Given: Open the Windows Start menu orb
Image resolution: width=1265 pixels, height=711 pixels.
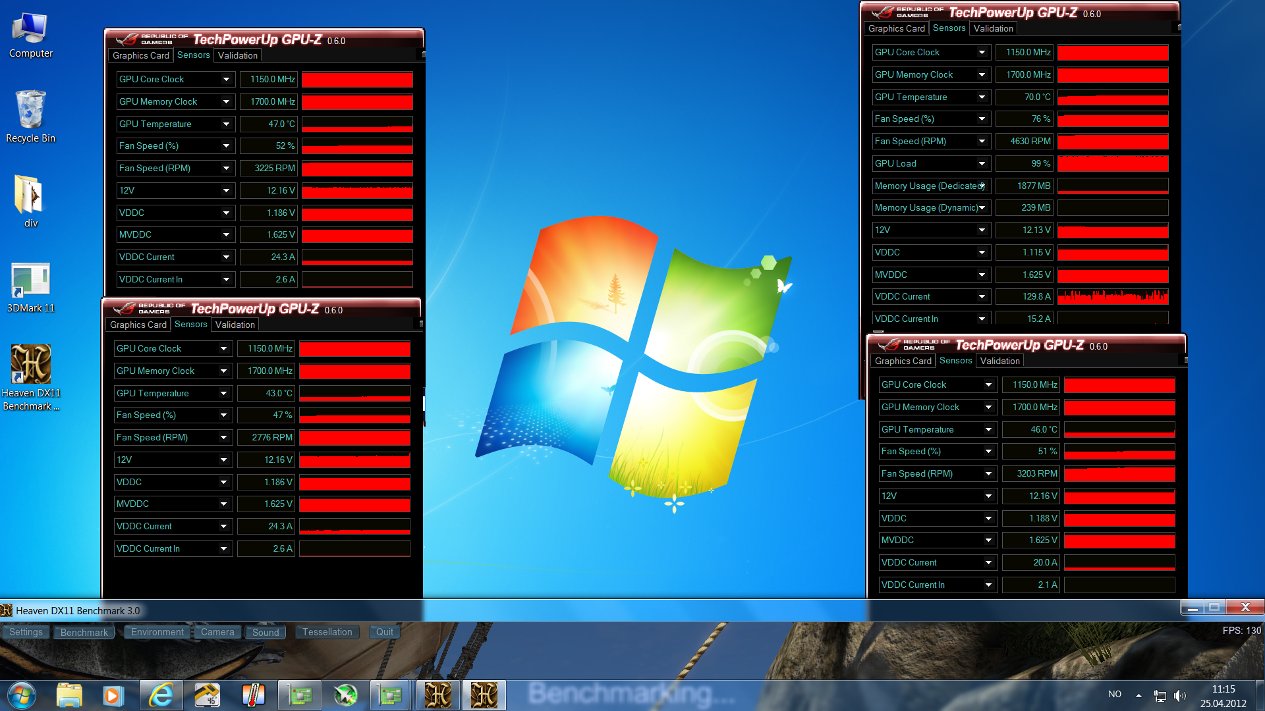Looking at the screenshot, I should pos(22,695).
